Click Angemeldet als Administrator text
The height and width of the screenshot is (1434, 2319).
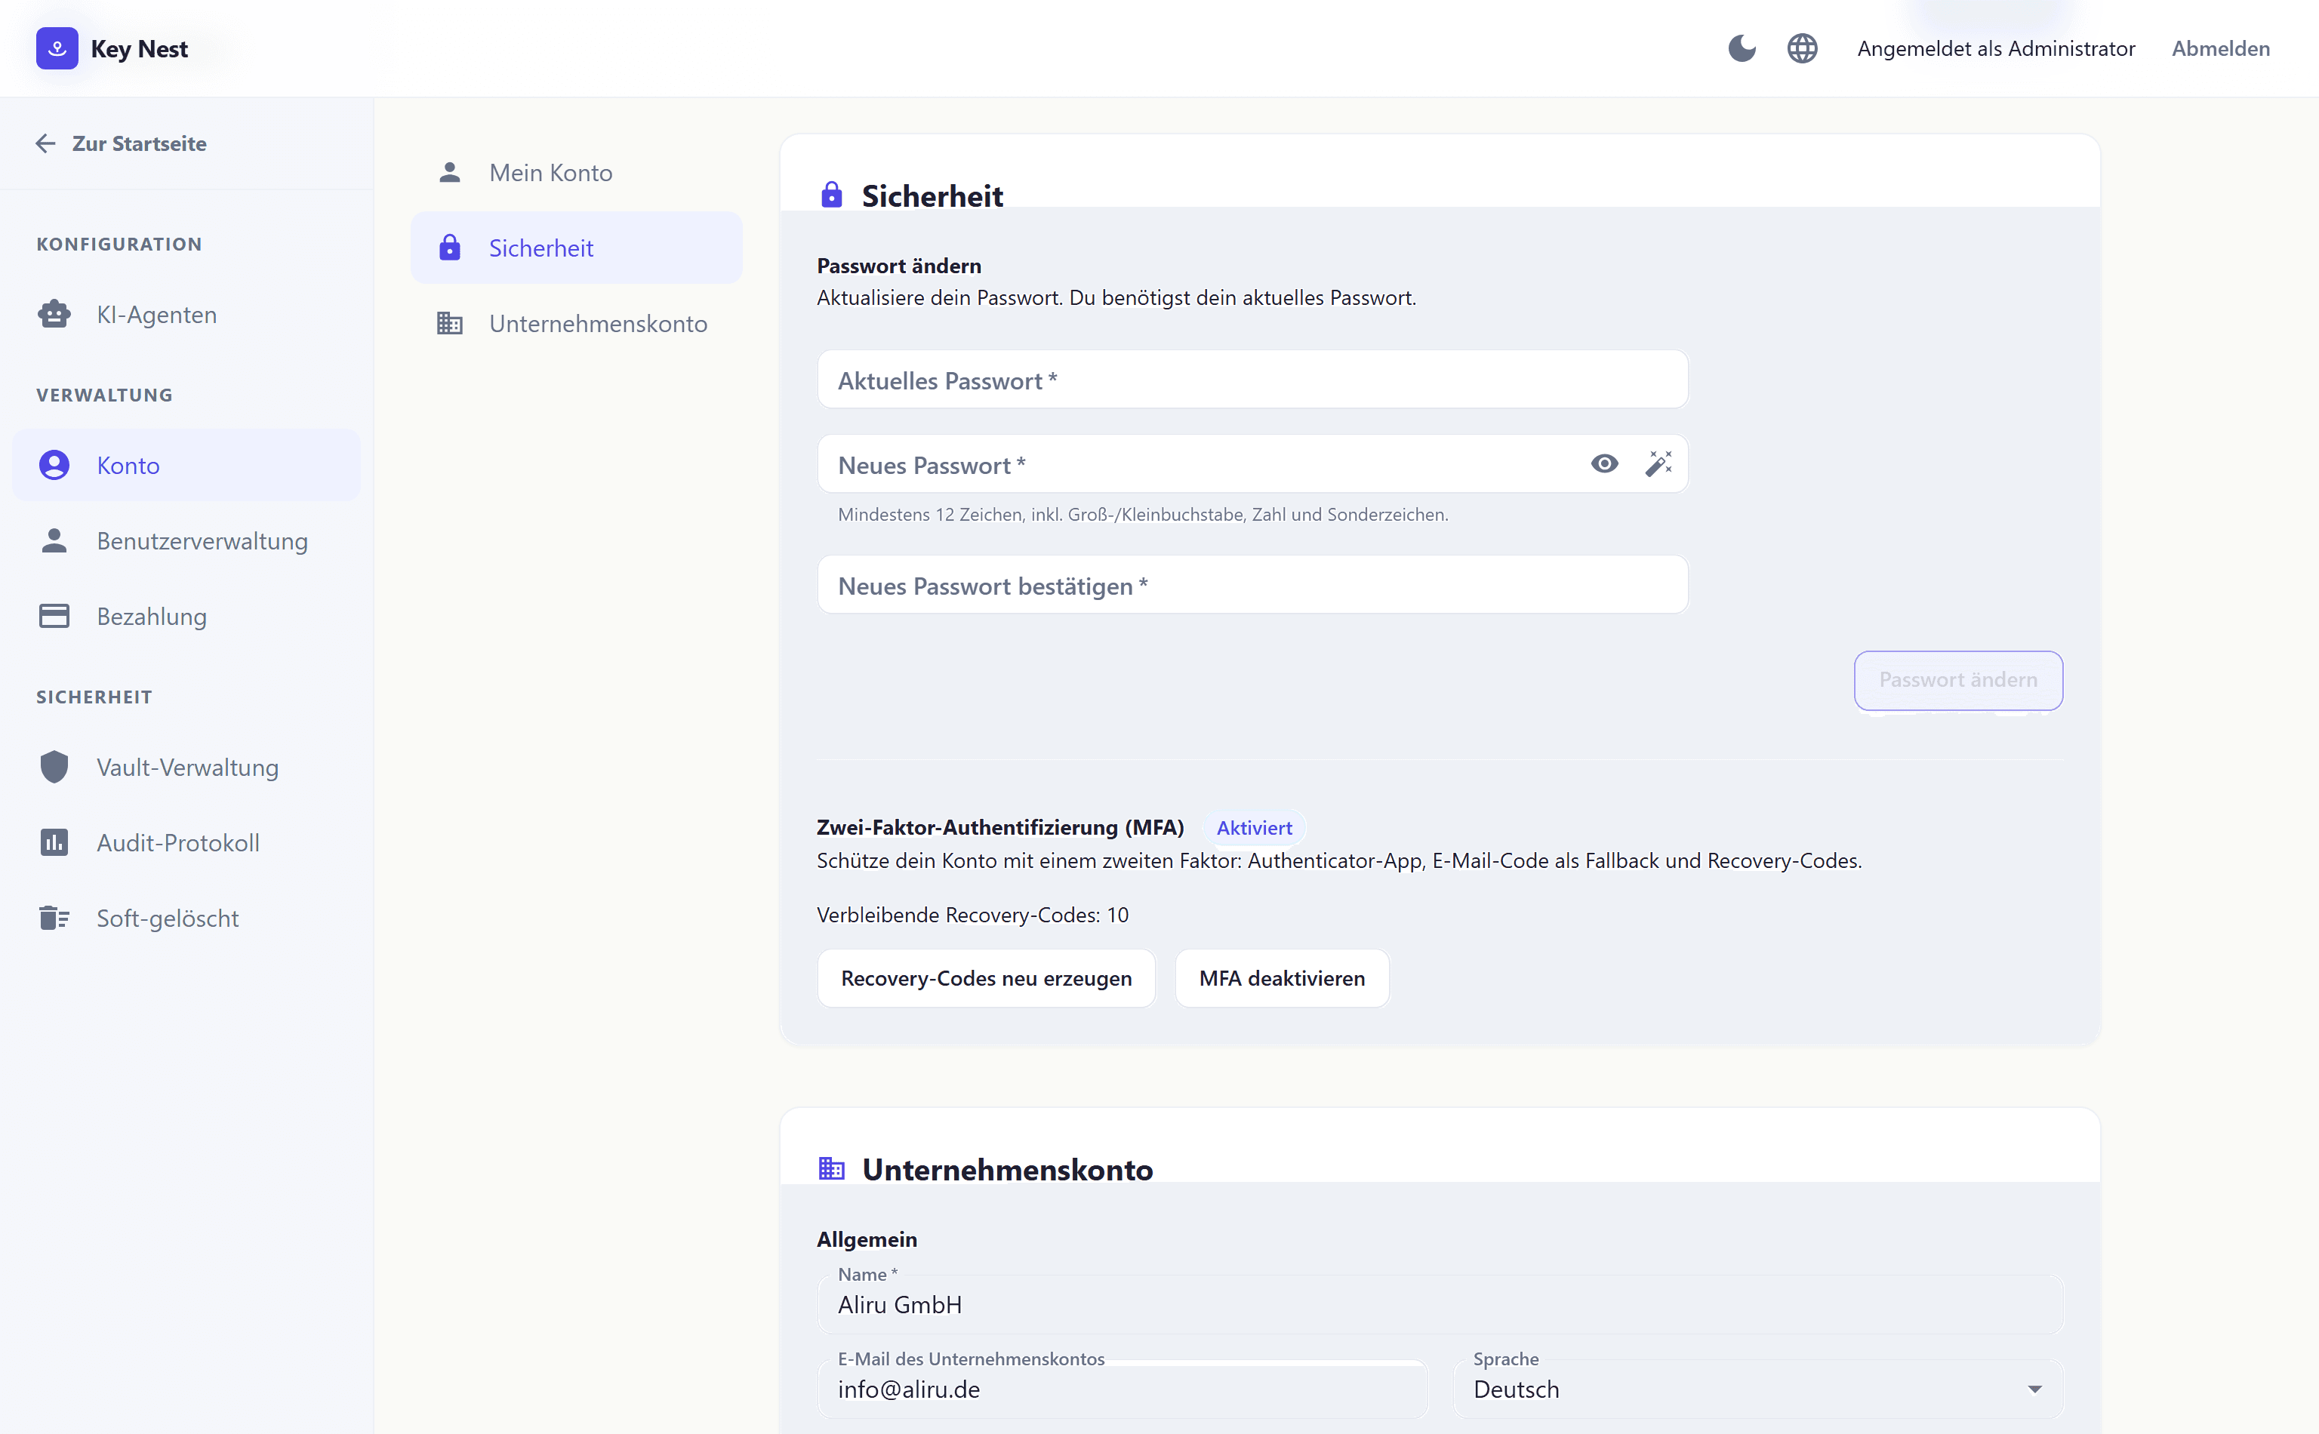[1996, 48]
